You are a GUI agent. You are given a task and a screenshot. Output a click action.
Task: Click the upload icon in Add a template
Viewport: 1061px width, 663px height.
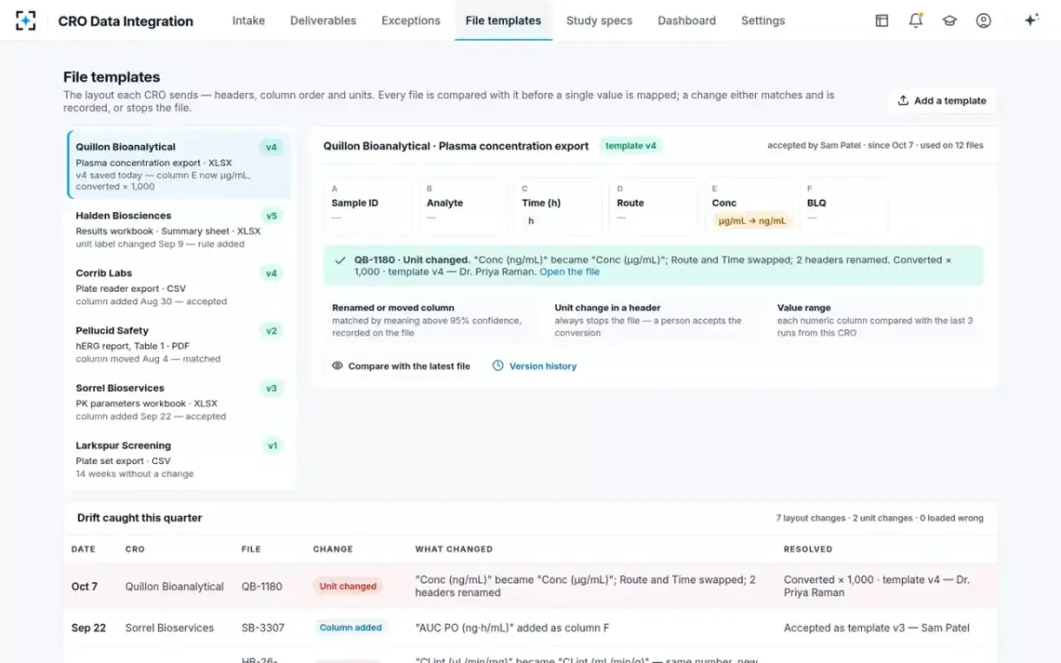(903, 101)
